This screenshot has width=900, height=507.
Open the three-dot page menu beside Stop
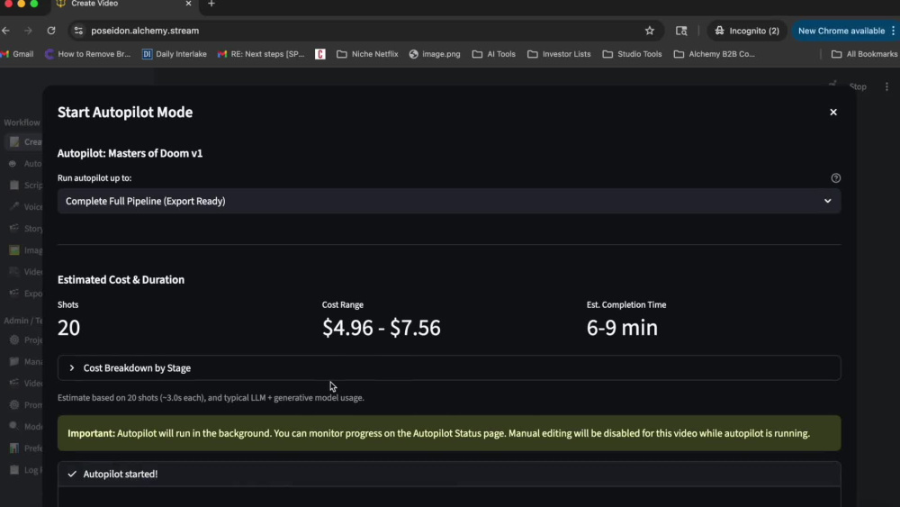[886, 86]
